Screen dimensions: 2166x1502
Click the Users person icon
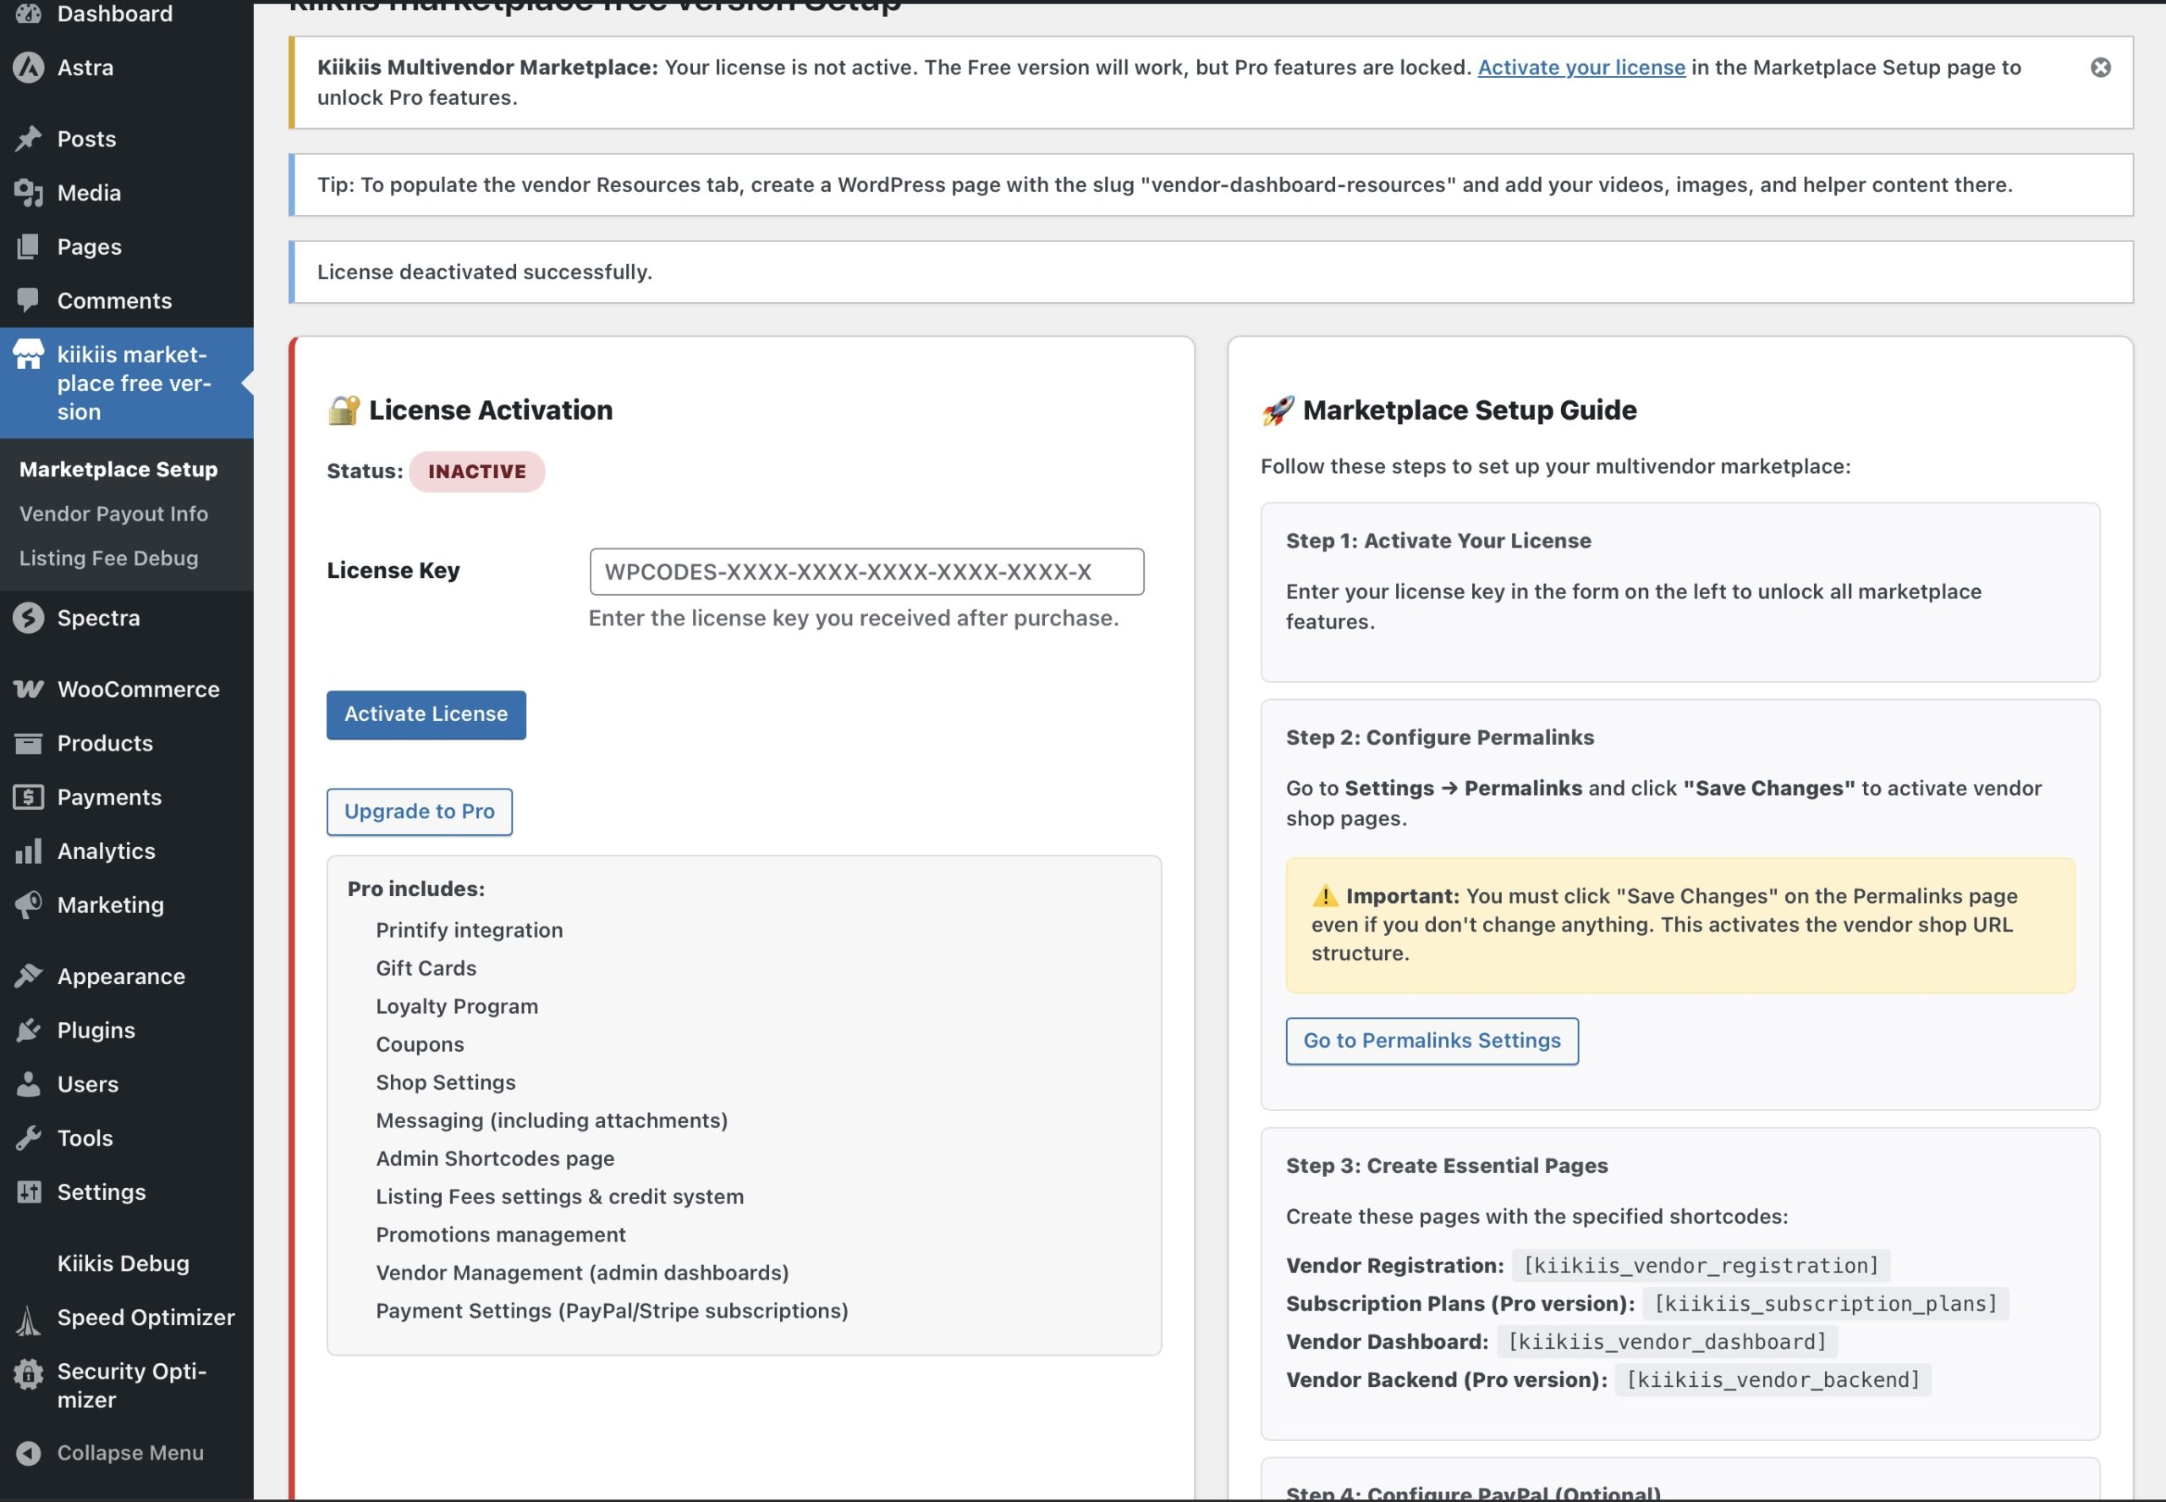(28, 1084)
